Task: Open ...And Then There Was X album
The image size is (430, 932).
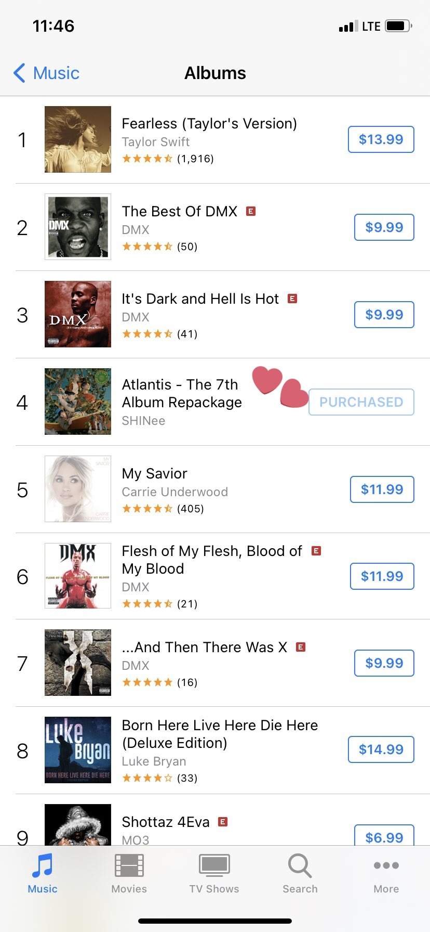Action: click(204, 648)
